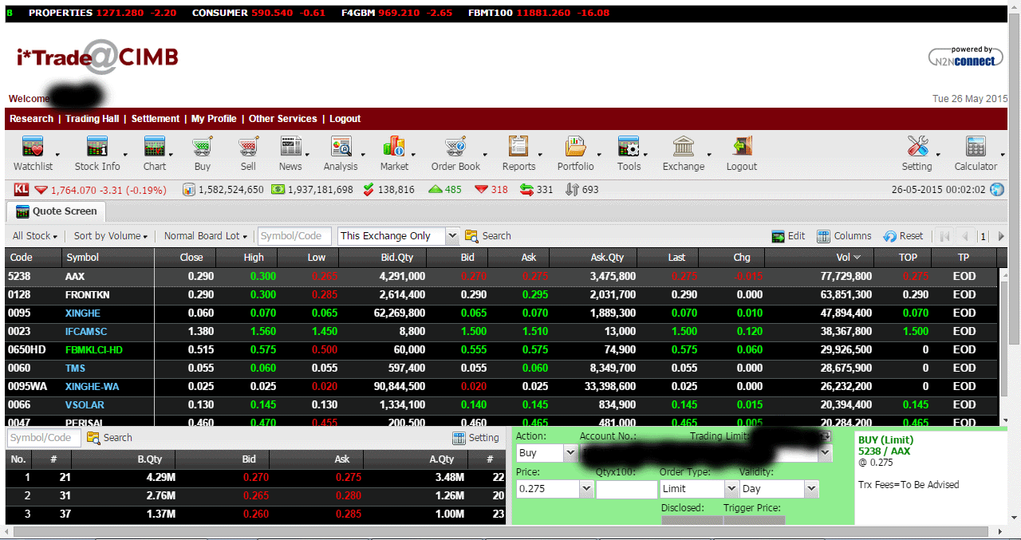Open the Setting tools icon
Screen dimensions: 1021x540
coord(917,148)
